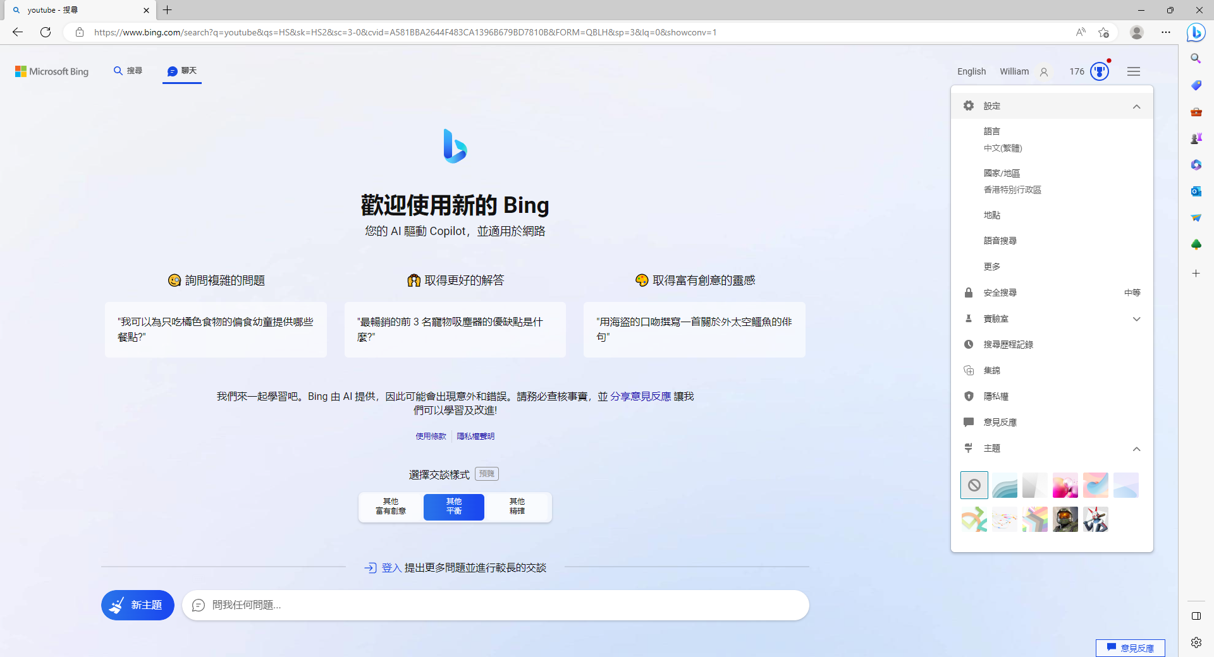Add page to favorites star icon
Viewport: 1214px width, 657px height.
[x=1104, y=32]
